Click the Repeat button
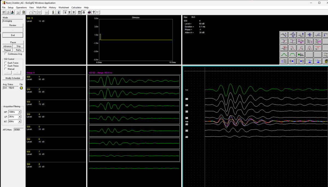The width and height of the screenshot is (328, 187). (x=8, y=50)
